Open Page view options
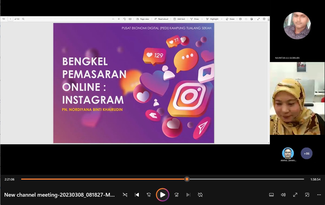This screenshot has height=205, width=325. [x=143, y=19]
